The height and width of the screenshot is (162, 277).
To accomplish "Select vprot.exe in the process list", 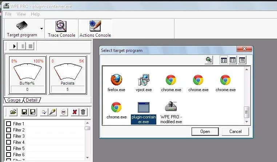I will 144,83.
